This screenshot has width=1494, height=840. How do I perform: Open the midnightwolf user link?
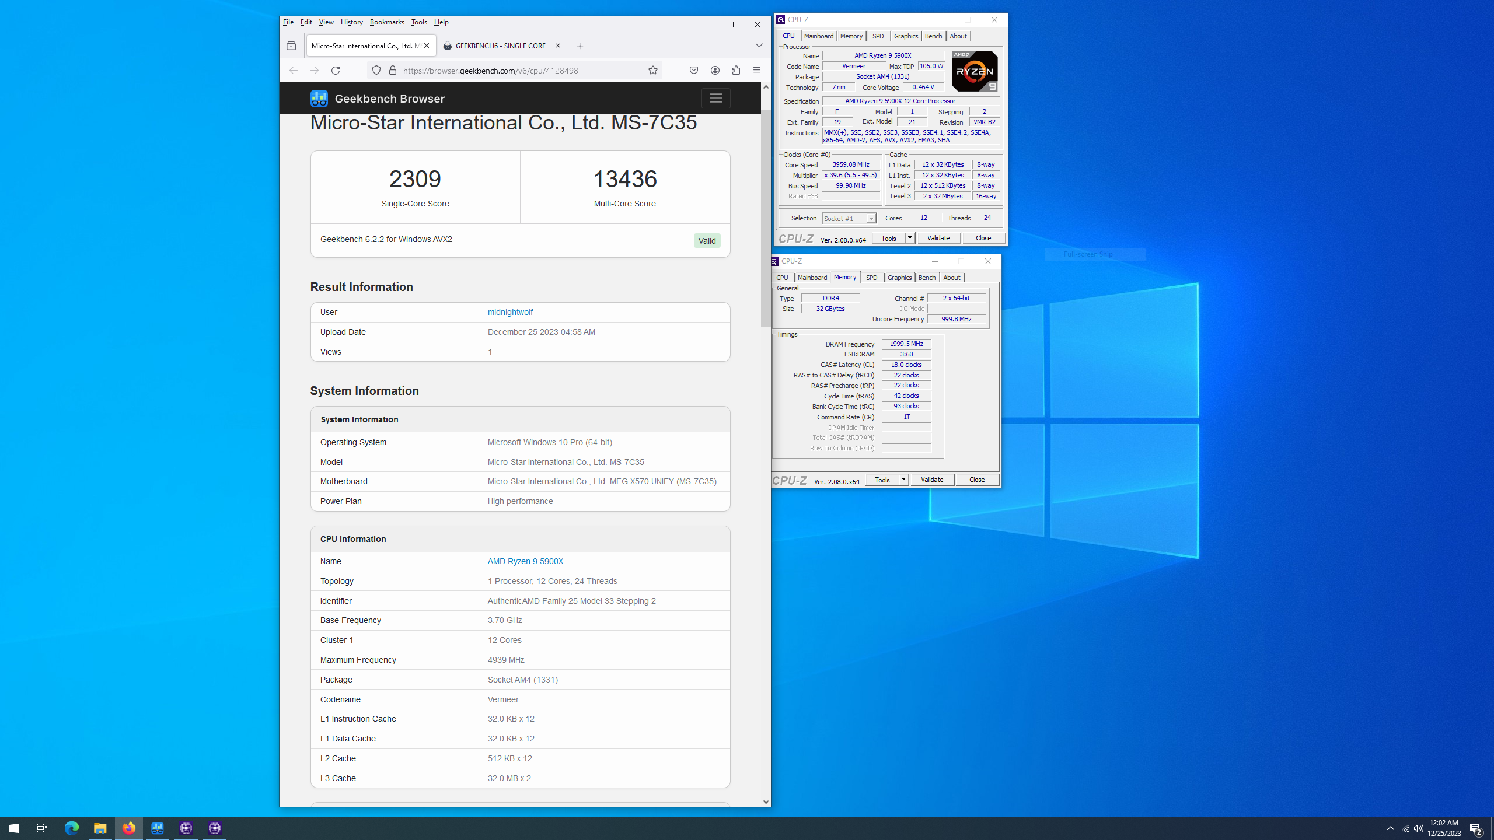510,312
